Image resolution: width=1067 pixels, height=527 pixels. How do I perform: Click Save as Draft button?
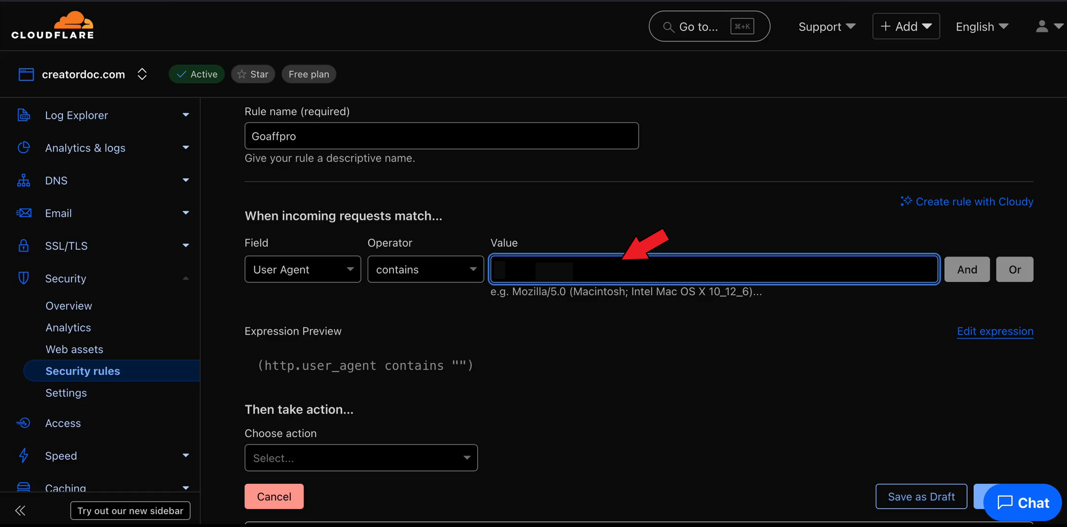pyautogui.click(x=921, y=497)
